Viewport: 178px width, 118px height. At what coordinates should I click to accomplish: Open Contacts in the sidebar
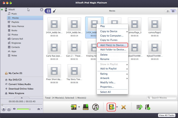point(14,47)
